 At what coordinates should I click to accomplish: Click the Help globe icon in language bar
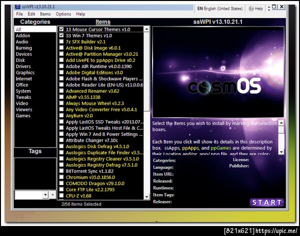tap(251, 8)
